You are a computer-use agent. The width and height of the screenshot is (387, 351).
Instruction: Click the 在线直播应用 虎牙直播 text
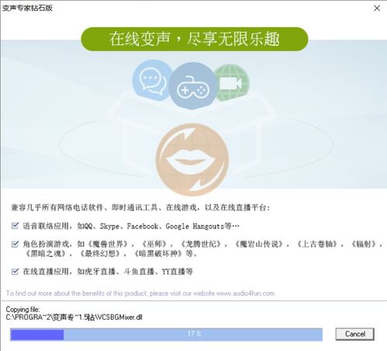coord(108,272)
